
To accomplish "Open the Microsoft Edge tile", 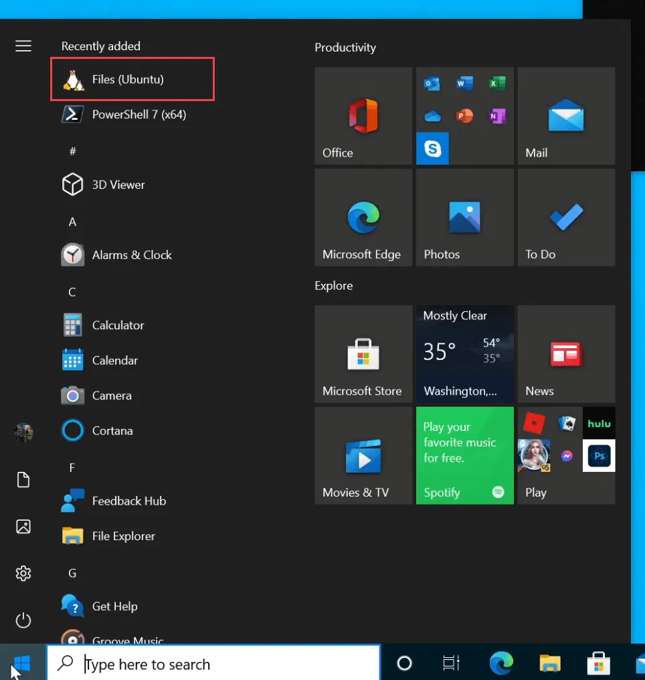I will tap(363, 218).
